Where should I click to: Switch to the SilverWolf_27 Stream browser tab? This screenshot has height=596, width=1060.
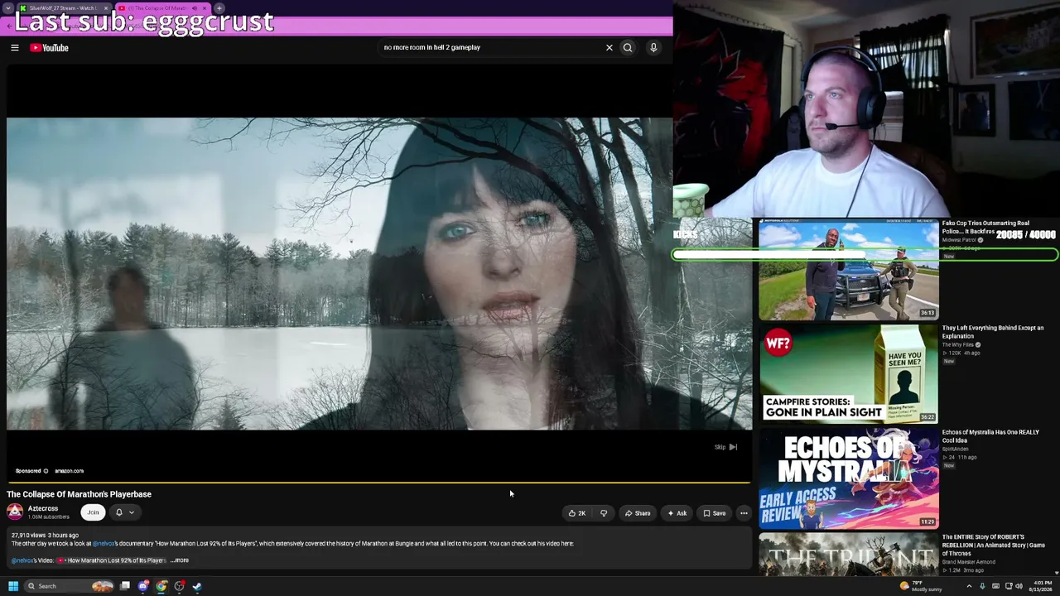coord(65,8)
